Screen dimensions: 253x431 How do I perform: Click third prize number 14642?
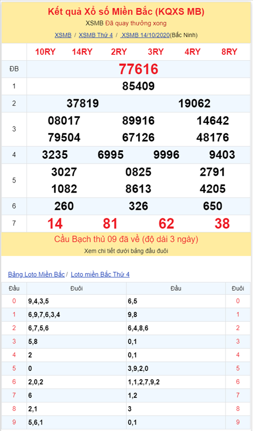coord(212,121)
